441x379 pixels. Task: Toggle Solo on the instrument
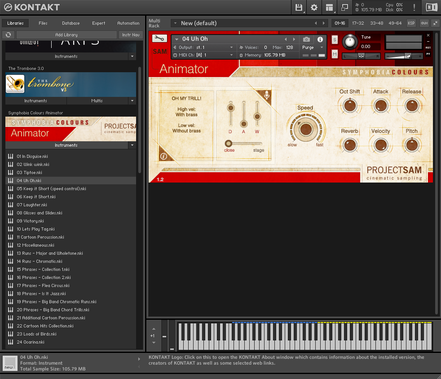pos(335,40)
